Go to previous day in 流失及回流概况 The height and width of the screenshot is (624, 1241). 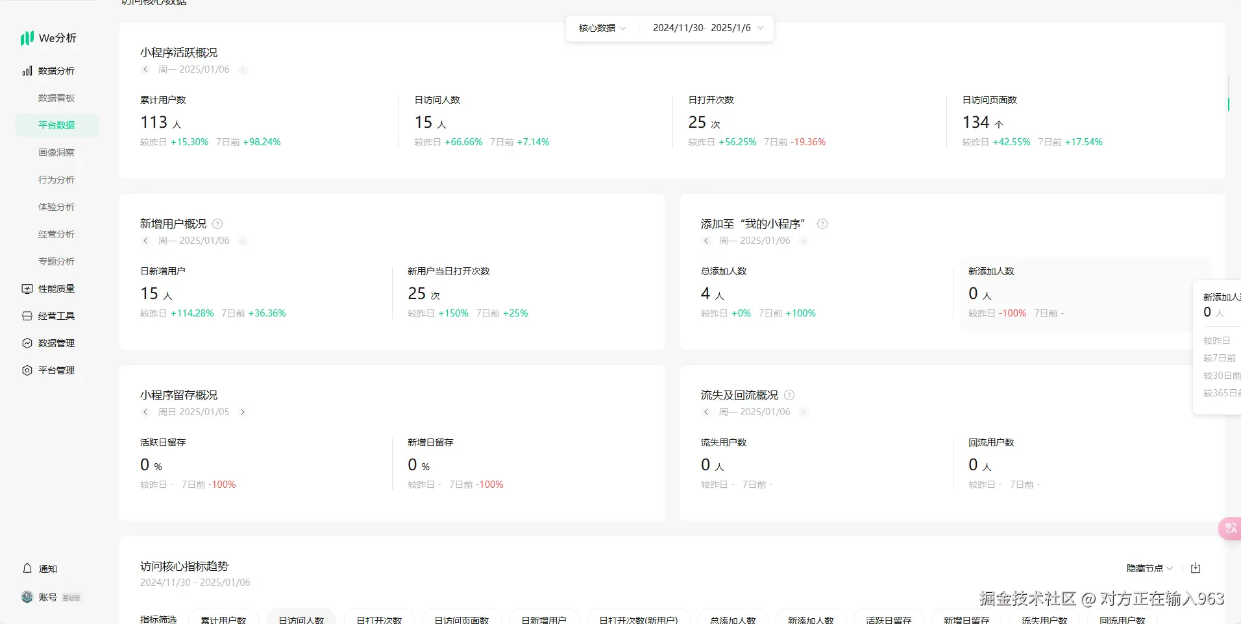click(706, 412)
